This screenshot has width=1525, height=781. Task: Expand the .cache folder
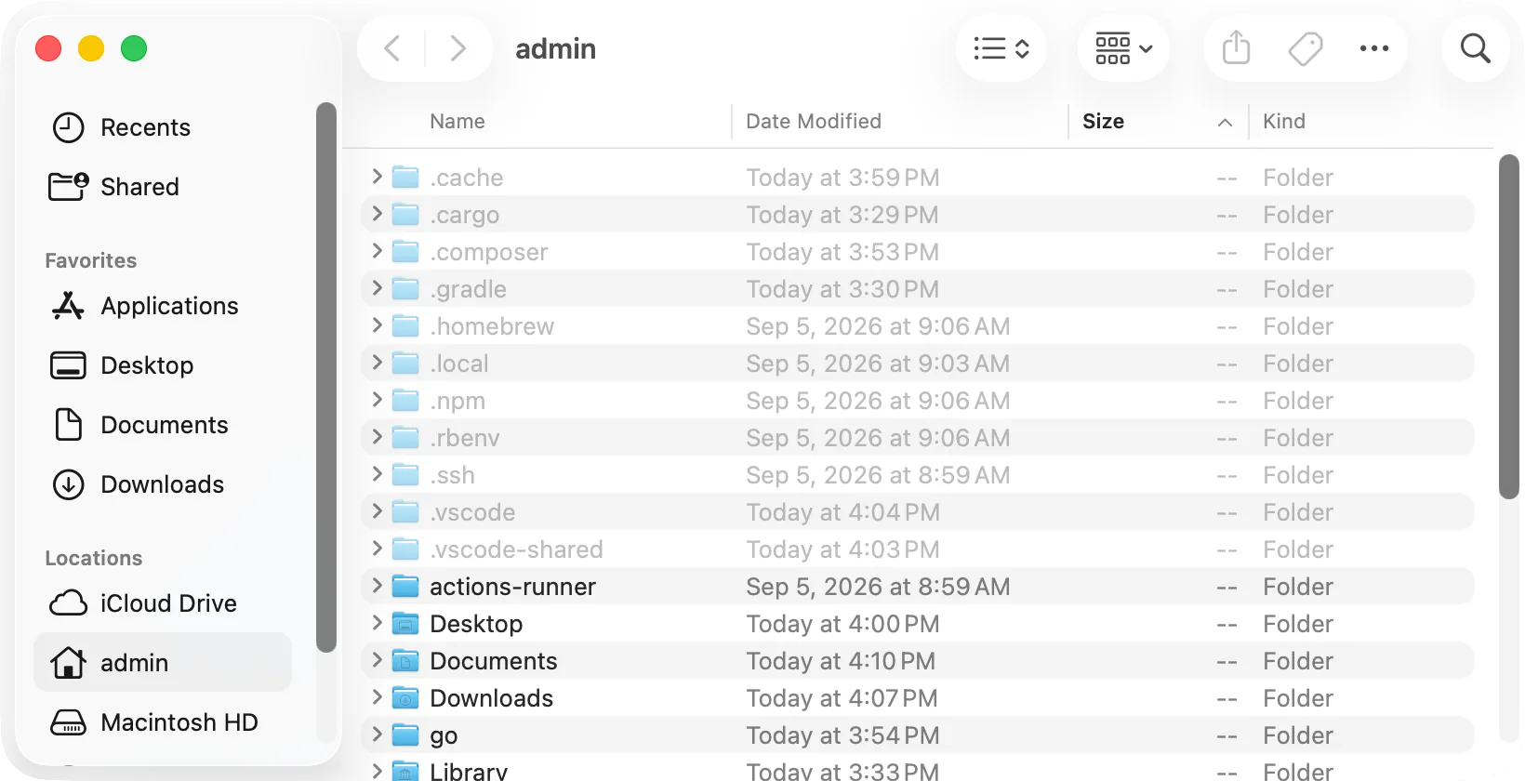[x=377, y=177]
